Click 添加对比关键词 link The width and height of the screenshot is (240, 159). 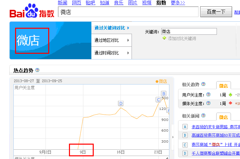pos(182,38)
